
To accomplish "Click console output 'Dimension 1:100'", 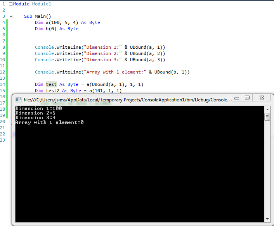I will [x=39, y=108].
